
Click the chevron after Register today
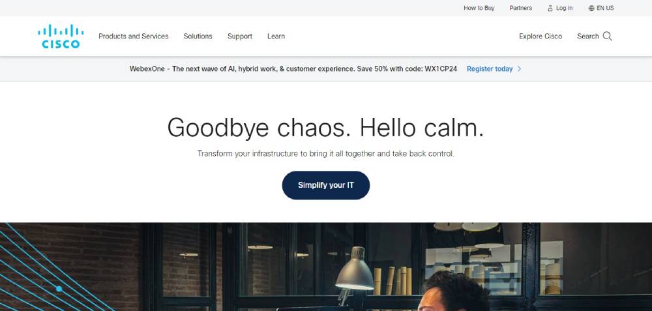coord(519,69)
